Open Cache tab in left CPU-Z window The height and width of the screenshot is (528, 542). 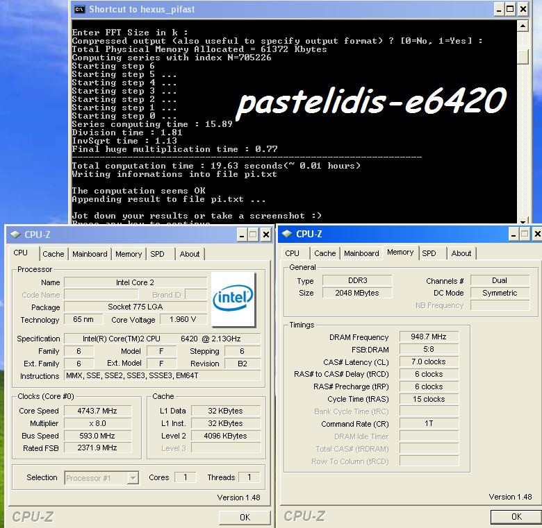[54, 254]
